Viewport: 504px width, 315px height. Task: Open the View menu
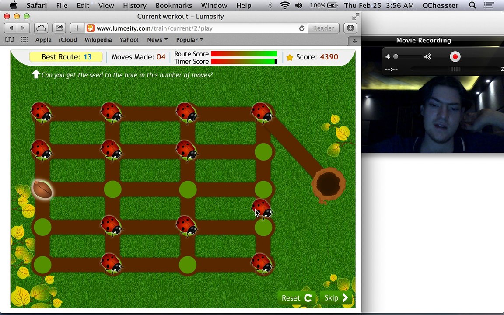[x=106, y=5]
